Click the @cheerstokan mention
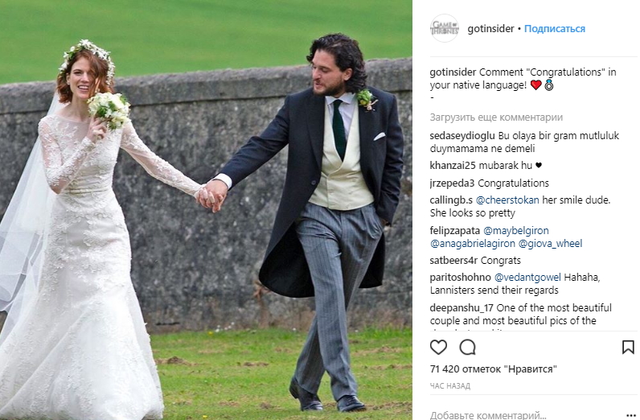 tap(507, 200)
